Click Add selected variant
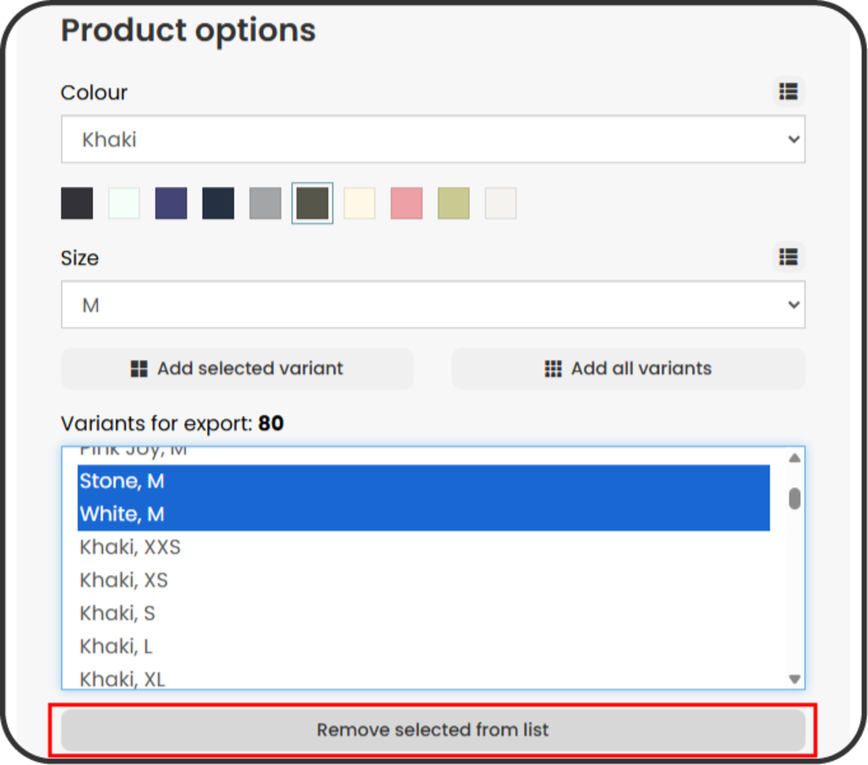Image resolution: width=868 pixels, height=765 pixels. click(x=237, y=368)
